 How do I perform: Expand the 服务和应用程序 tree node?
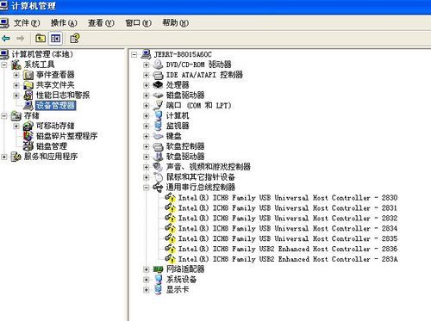4,157
